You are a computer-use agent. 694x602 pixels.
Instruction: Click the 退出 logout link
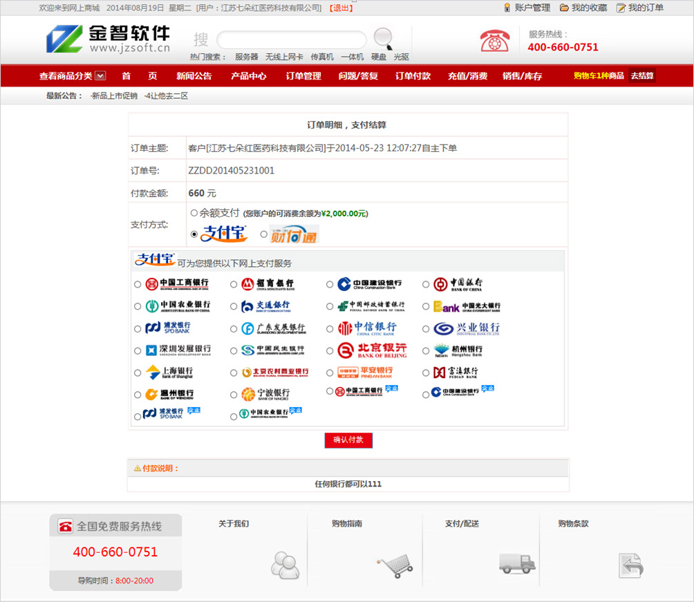coord(341,8)
